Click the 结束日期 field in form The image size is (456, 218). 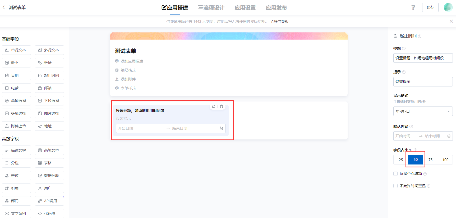coord(195,128)
